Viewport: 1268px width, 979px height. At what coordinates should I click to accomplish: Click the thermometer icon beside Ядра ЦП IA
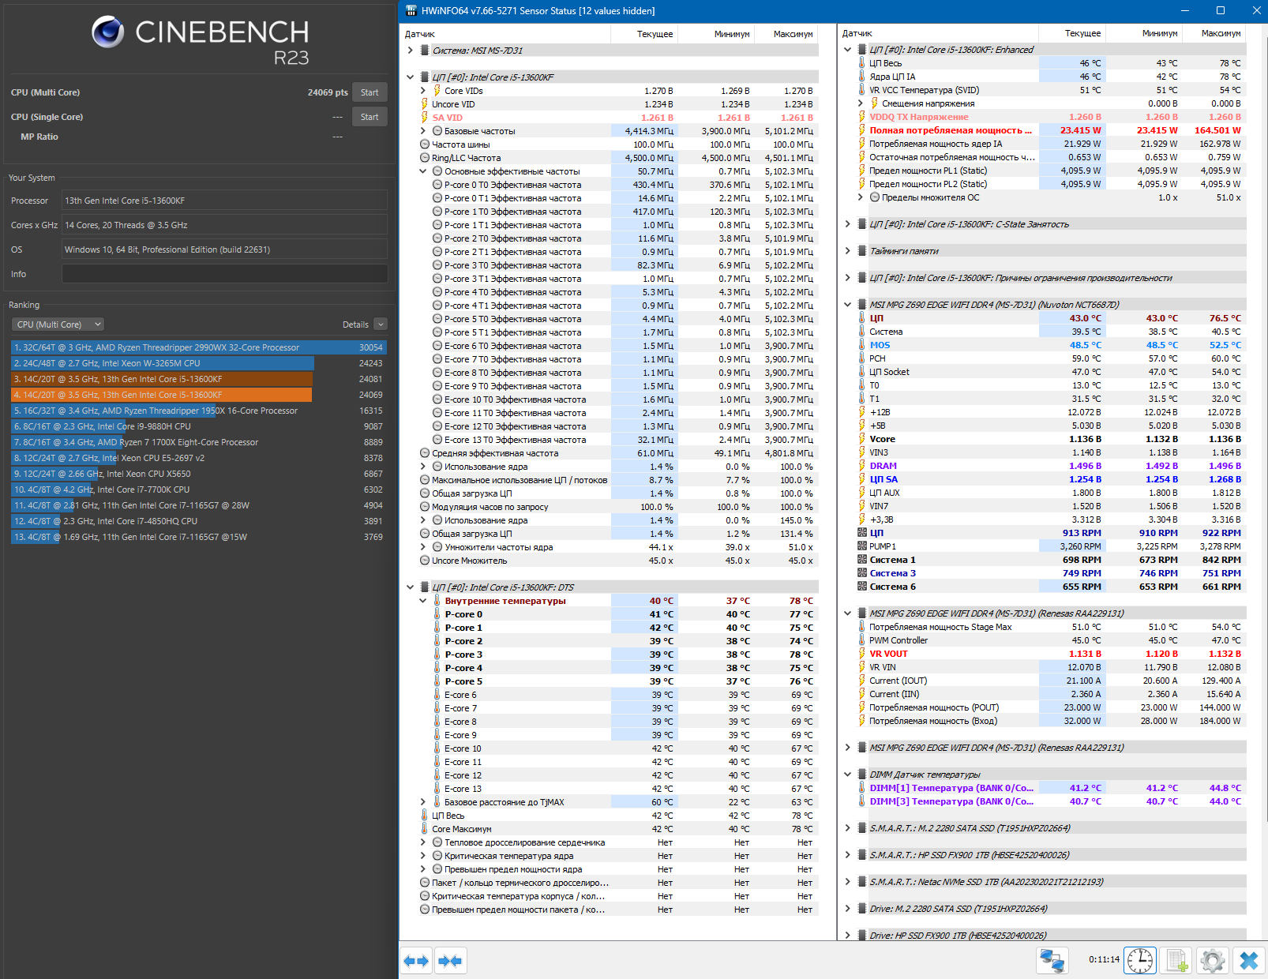click(x=862, y=77)
